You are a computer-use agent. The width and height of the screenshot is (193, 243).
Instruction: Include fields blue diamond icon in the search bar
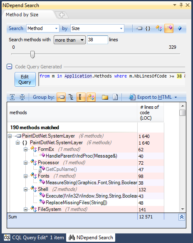coord(180,28)
